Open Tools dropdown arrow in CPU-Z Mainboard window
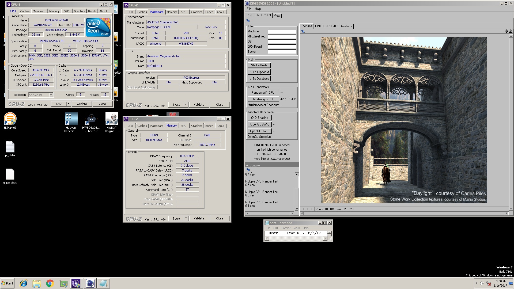 (x=186, y=105)
